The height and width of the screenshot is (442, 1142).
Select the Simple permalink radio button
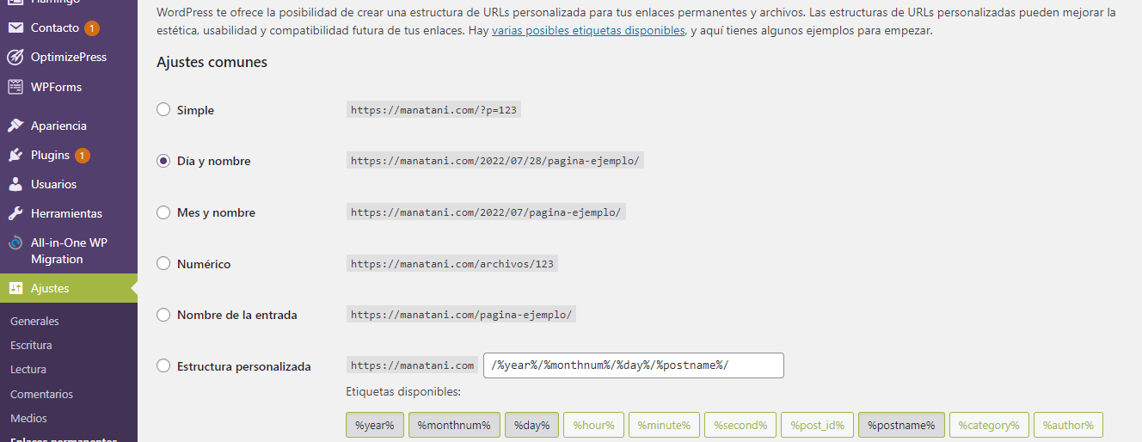(x=163, y=110)
